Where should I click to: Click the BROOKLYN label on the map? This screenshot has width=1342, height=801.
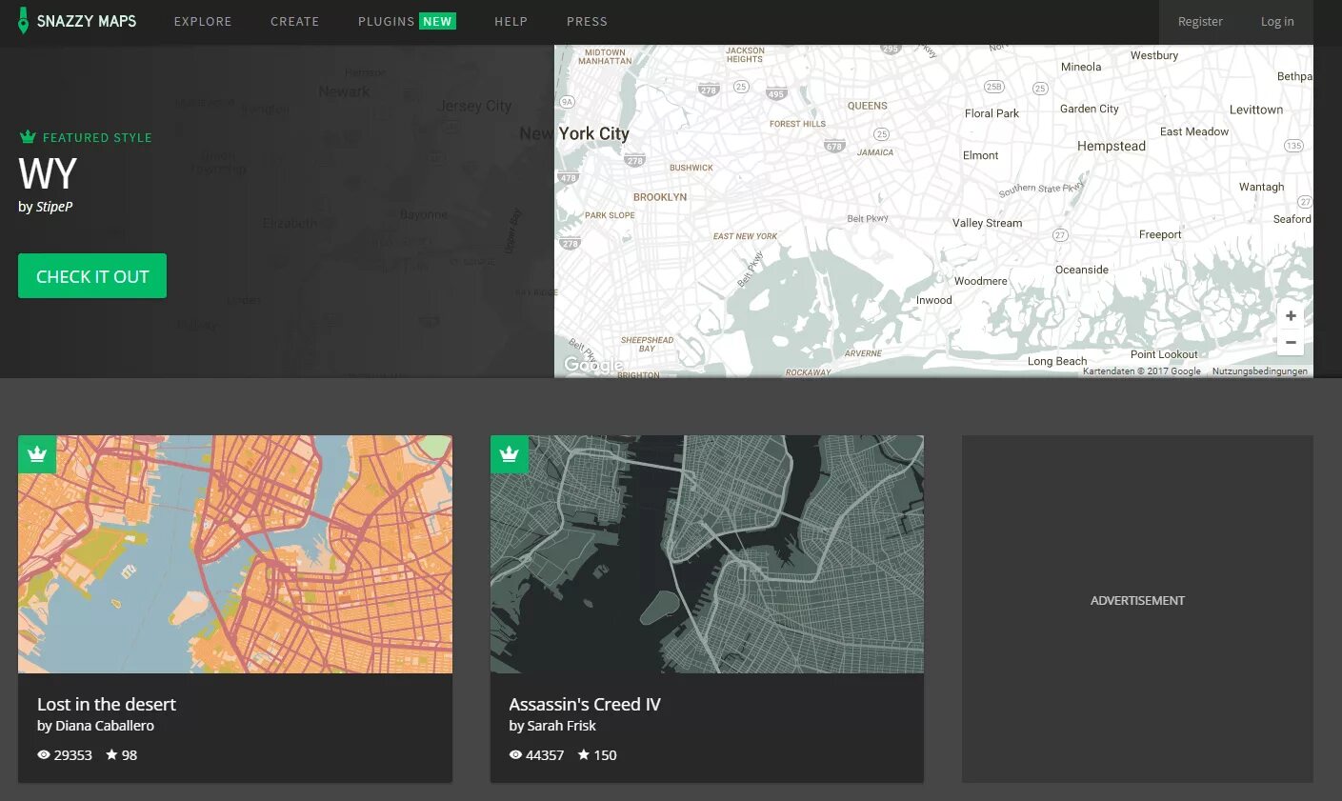660,197
